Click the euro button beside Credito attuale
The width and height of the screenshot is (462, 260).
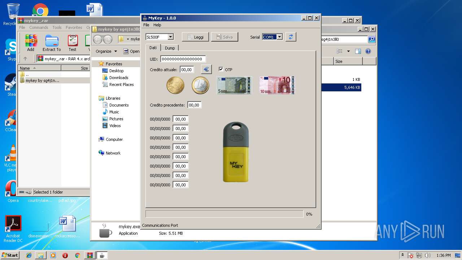(206, 69)
